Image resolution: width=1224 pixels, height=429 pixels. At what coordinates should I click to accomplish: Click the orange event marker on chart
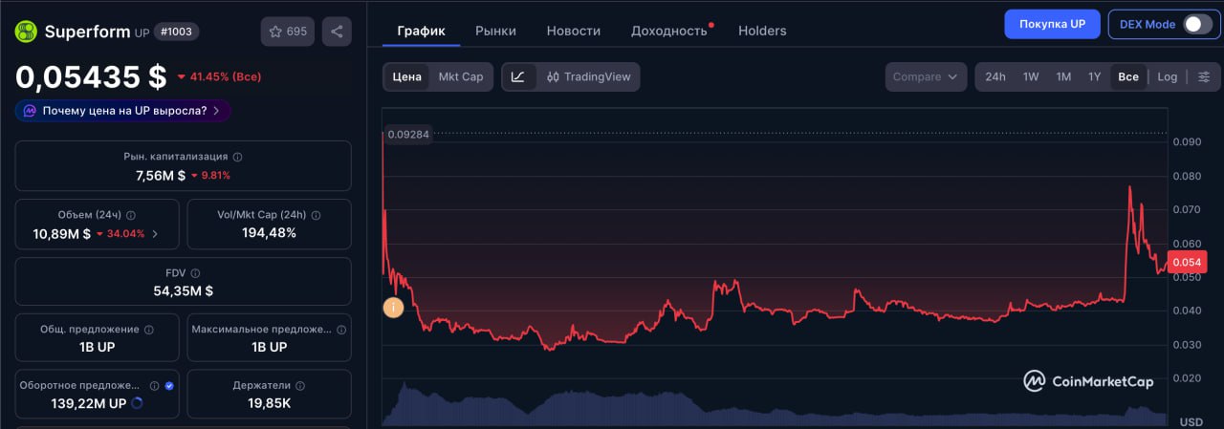point(392,308)
